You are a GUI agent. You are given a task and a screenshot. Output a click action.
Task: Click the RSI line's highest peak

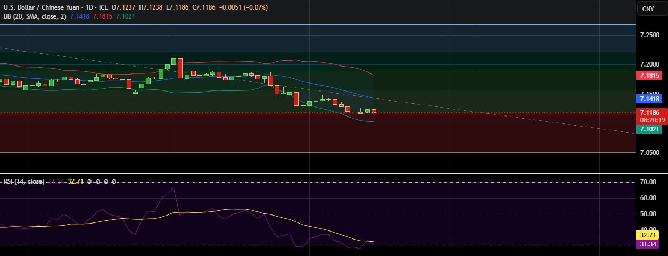coord(174,188)
